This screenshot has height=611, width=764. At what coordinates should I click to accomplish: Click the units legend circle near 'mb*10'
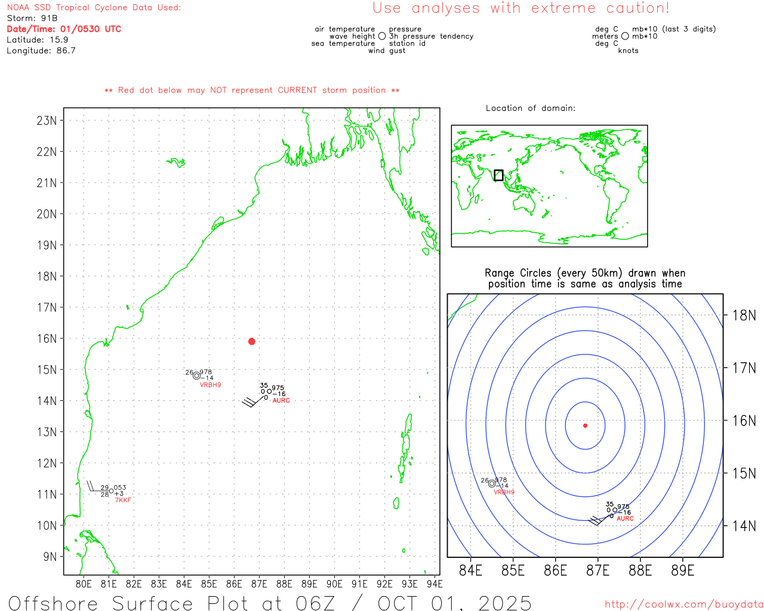[x=625, y=36]
